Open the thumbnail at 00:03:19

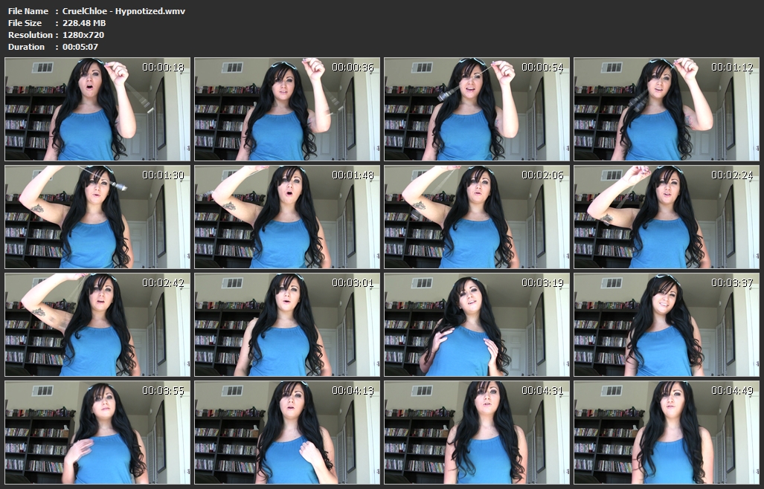477,325
